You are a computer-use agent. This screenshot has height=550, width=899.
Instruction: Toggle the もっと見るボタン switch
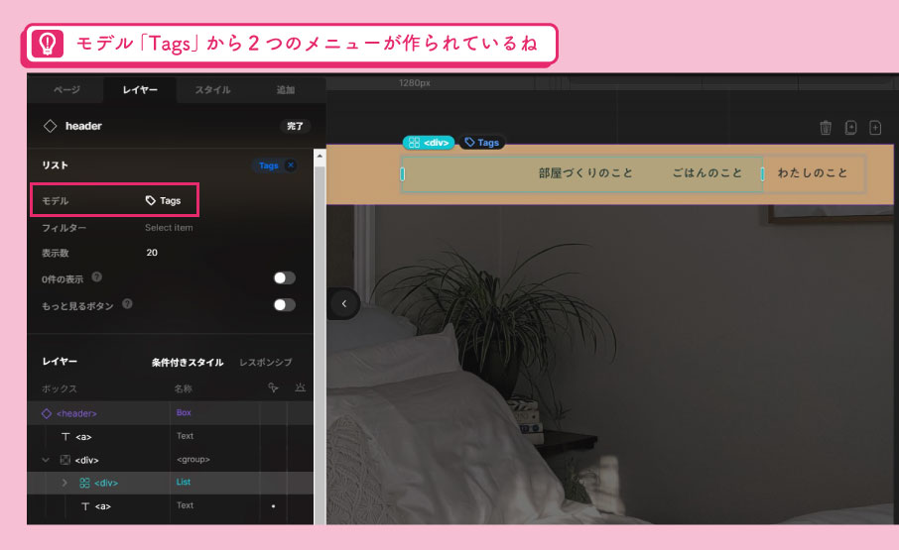point(285,304)
